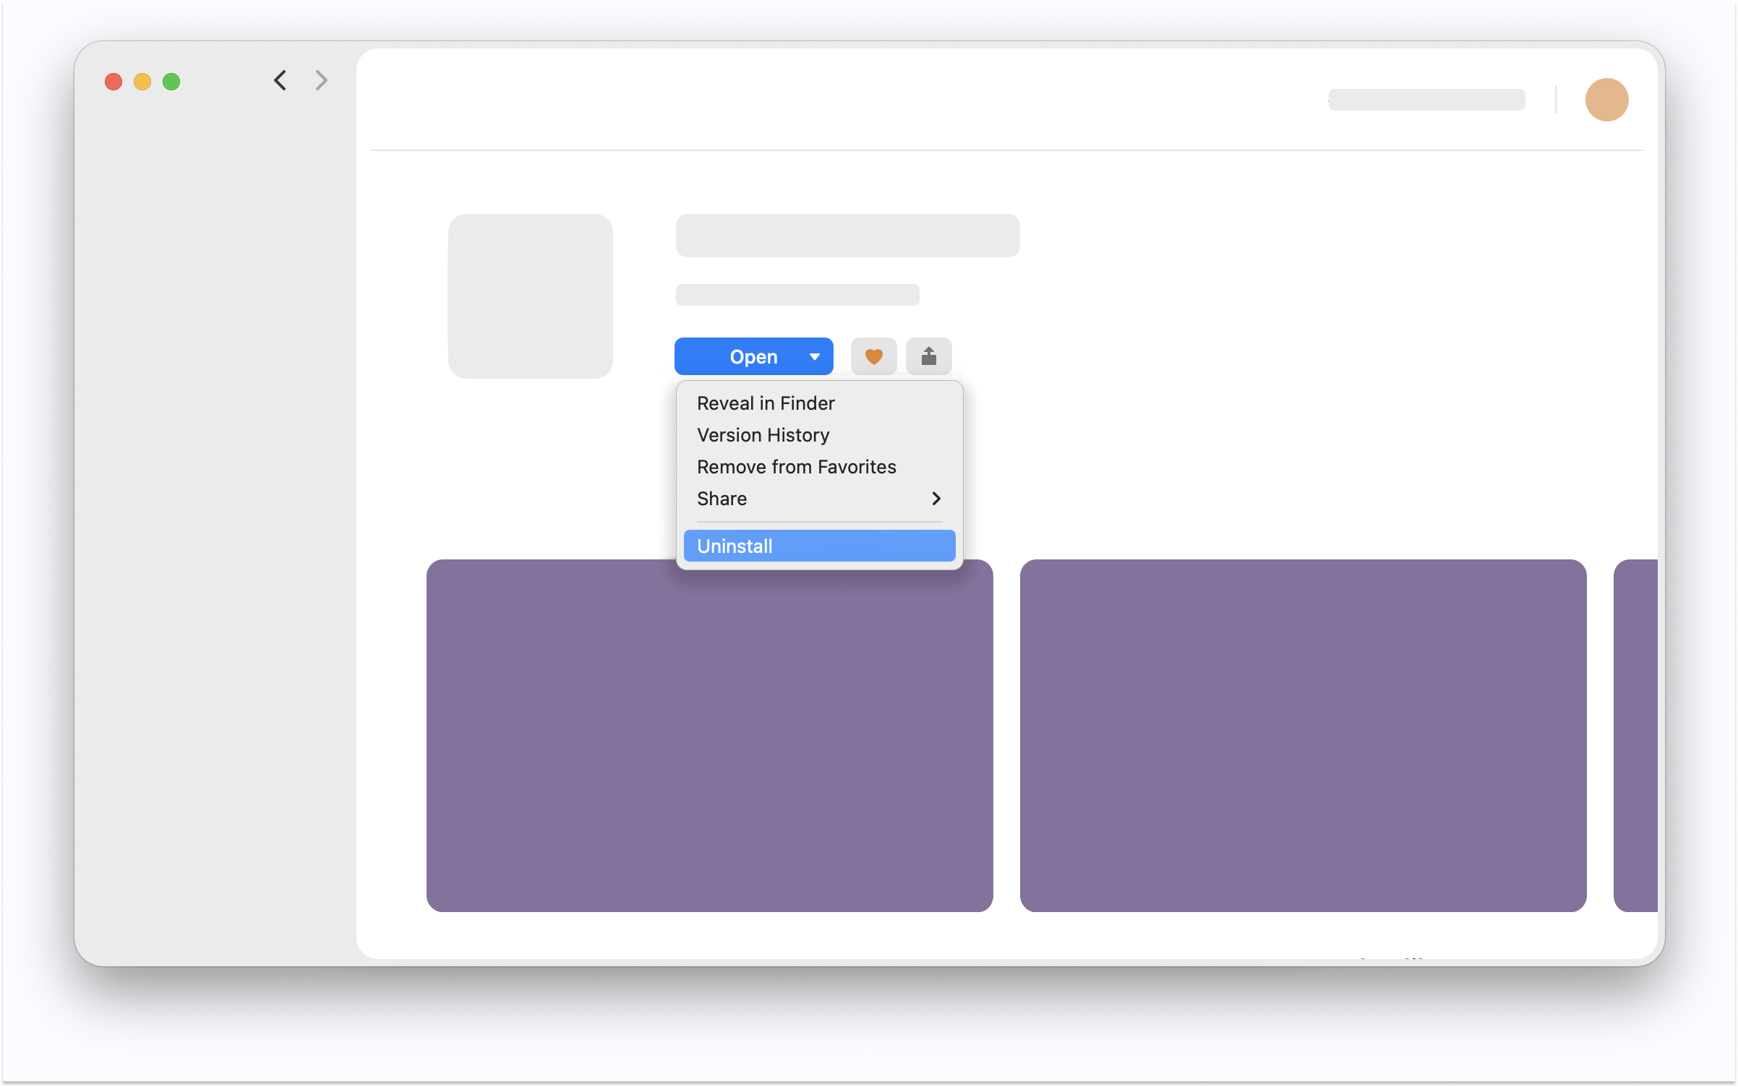Click Remove from Favorites option
Screen dimensions: 1738x1087
(x=797, y=466)
